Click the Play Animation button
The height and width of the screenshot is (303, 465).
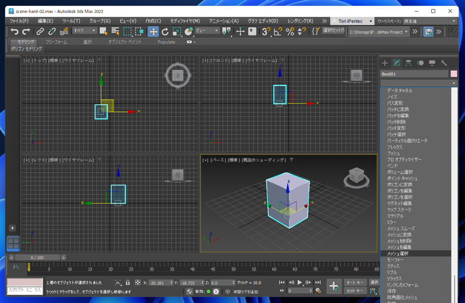click(300, 282)
